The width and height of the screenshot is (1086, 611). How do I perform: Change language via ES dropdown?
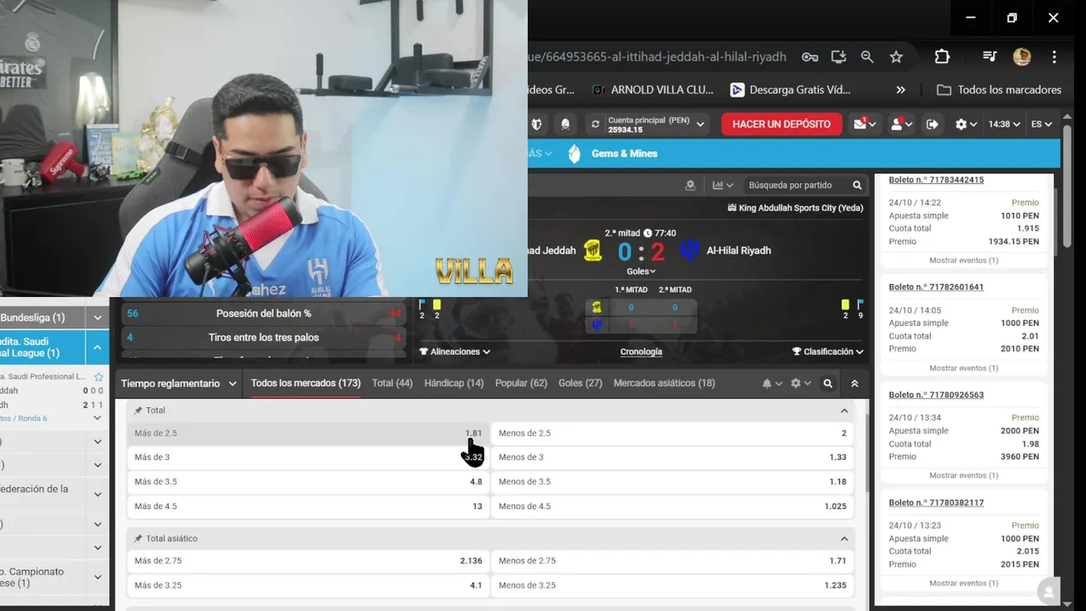click(x=1041, y=124)
